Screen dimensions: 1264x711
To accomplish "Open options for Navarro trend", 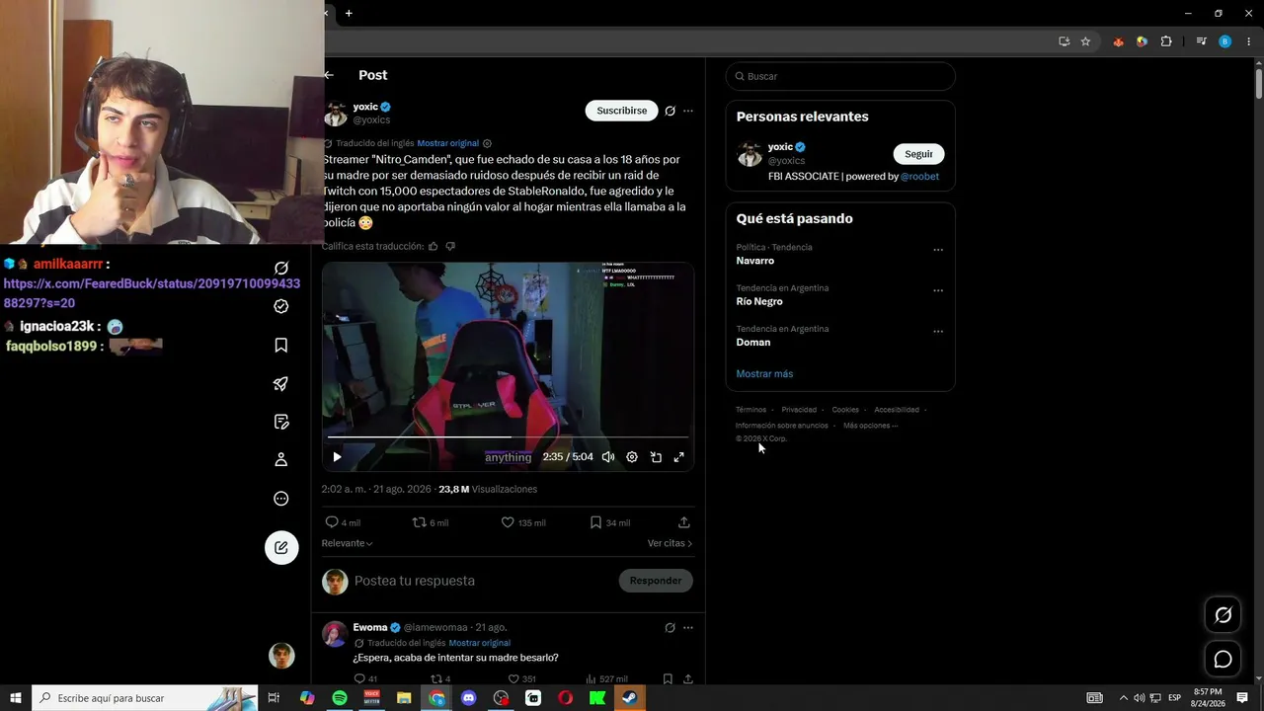I will (x=938, y=250).
